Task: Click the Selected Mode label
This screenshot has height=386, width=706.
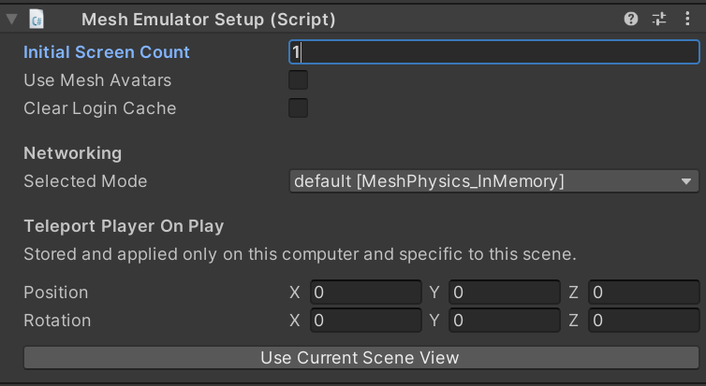Action: (85, 181)
